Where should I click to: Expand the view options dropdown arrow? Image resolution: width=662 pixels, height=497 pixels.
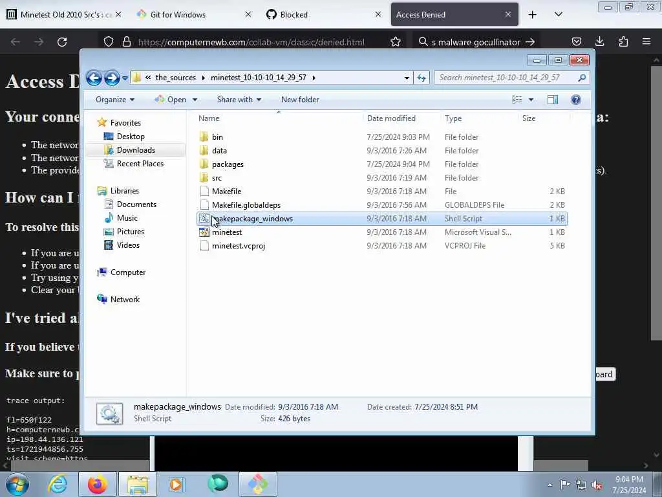(531, 100)
